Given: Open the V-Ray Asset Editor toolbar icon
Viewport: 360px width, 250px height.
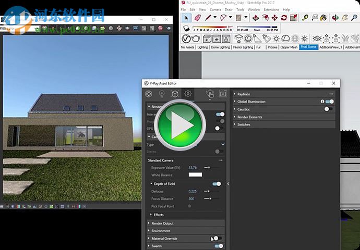Looking at the screenshot, I should [186, 39].
